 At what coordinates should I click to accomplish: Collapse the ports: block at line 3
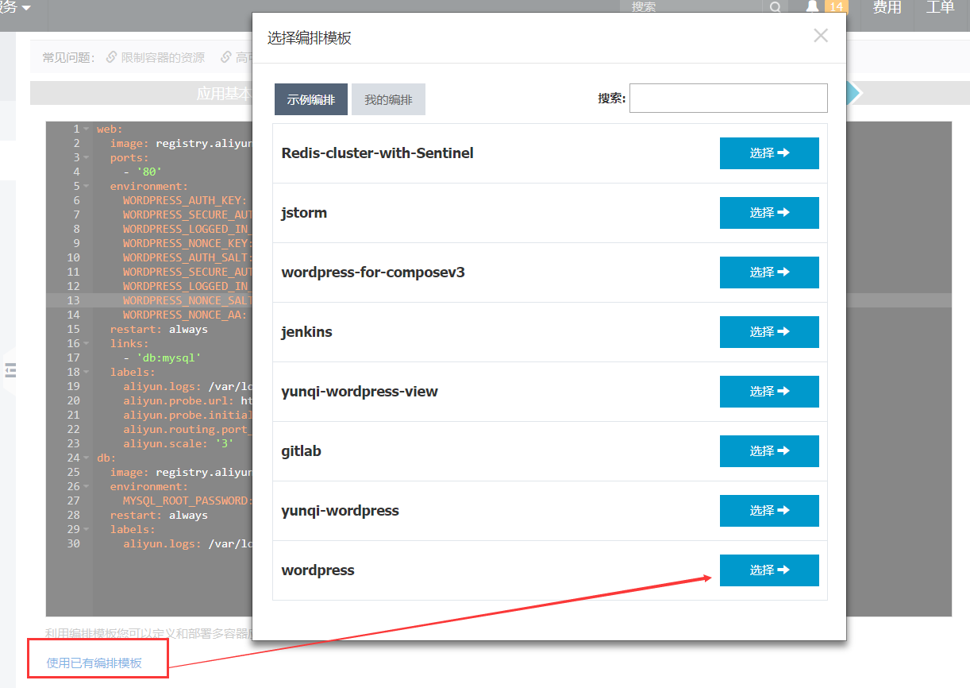point(87,157)
